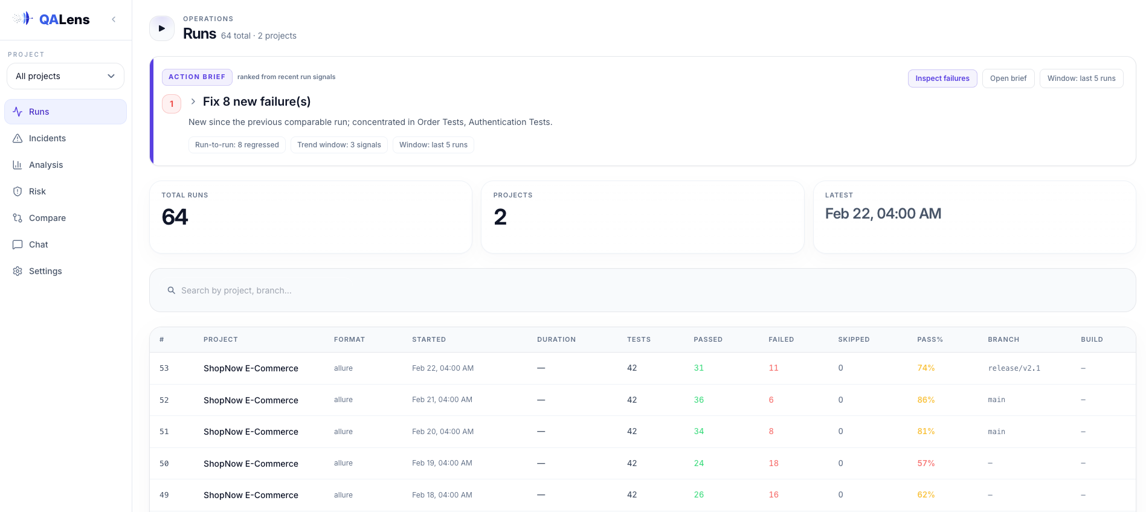Click the Latest card Feb 22, 04:00 AM

pyautogui.click(x=974, y=217)
